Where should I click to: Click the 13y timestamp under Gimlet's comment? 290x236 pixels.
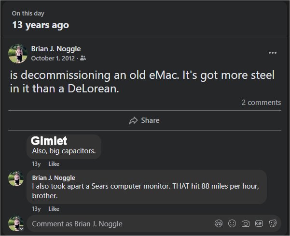tap(36, 164)
